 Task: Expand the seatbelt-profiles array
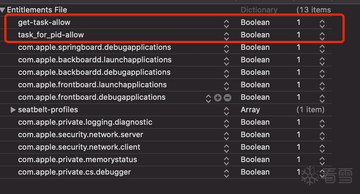pos(13,110)
